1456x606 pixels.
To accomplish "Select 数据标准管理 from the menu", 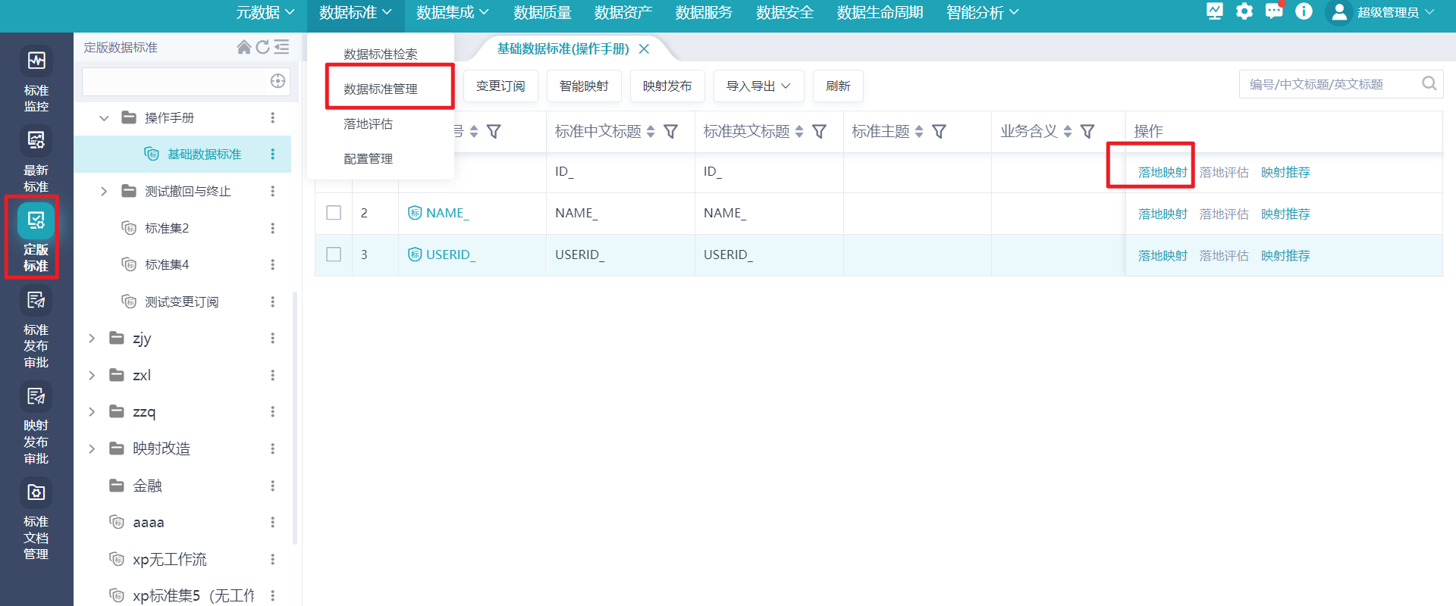I will pos(381,89).
